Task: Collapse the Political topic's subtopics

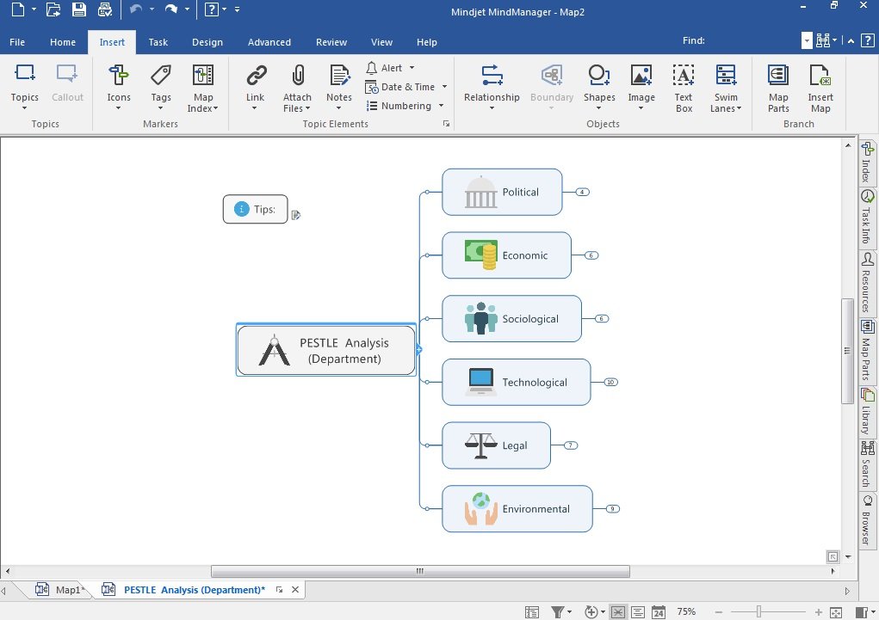Action: [x=583, y=192]
